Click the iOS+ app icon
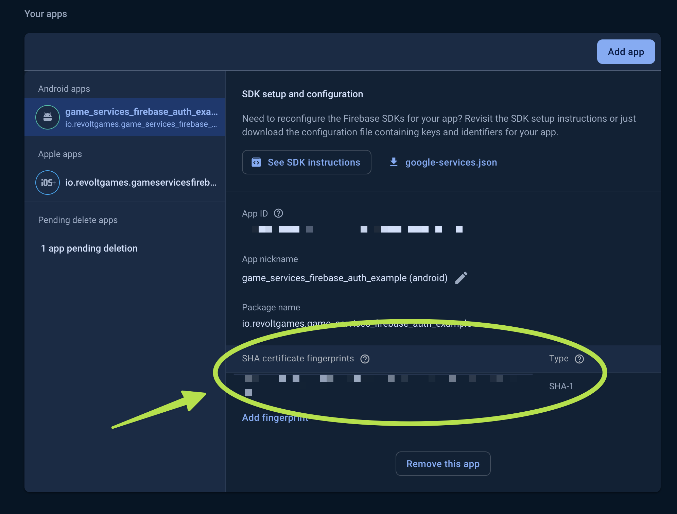677x514 pixels. click(x=48, y=183)
